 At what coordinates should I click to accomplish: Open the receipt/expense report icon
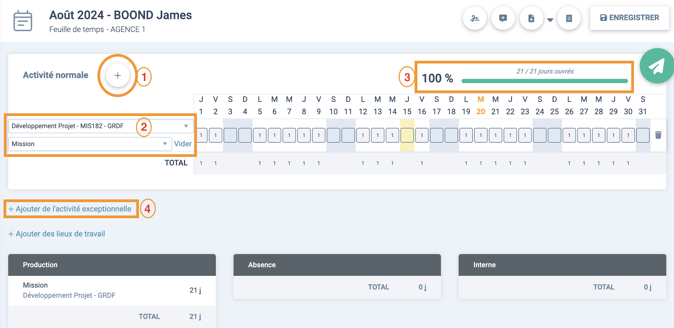click(x=569, y=18)
